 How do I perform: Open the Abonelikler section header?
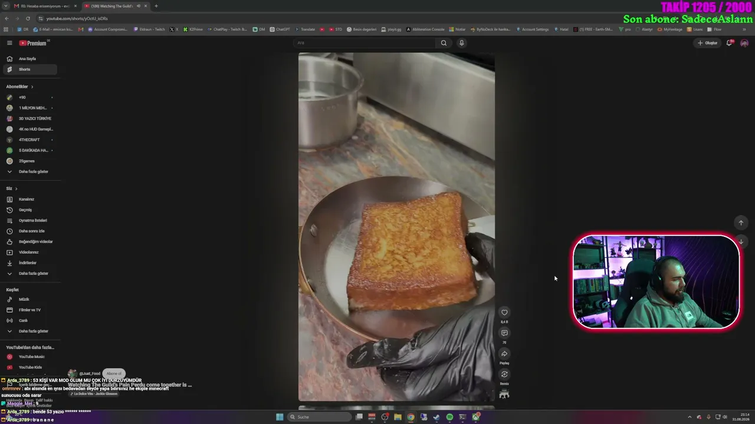pos(19,87)
